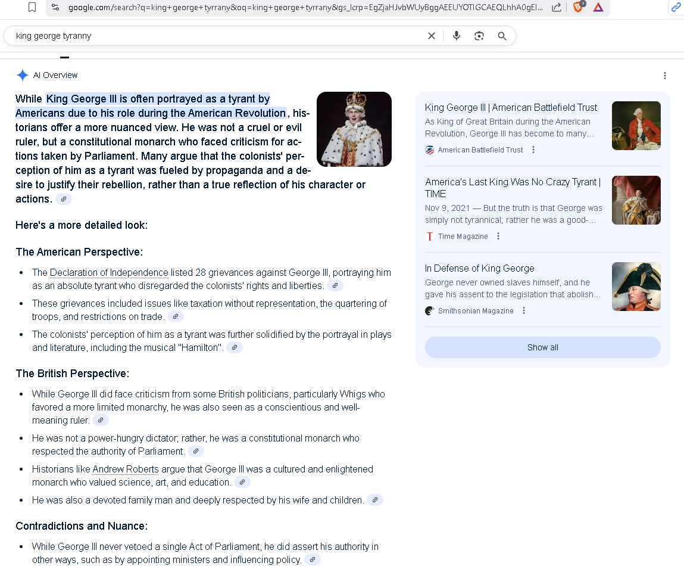Open more options for Time Magazine result

point(498,237)
